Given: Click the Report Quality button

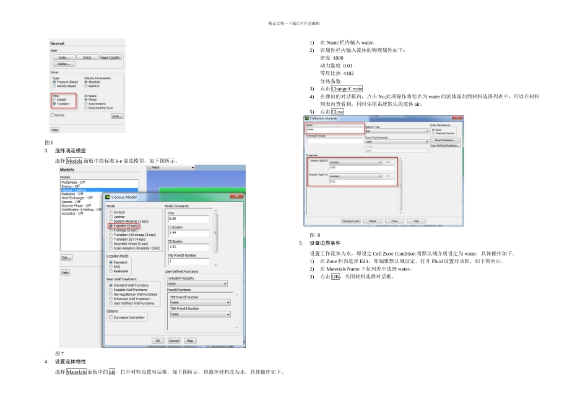Looking at the screenshot, I should coord(111,58).
